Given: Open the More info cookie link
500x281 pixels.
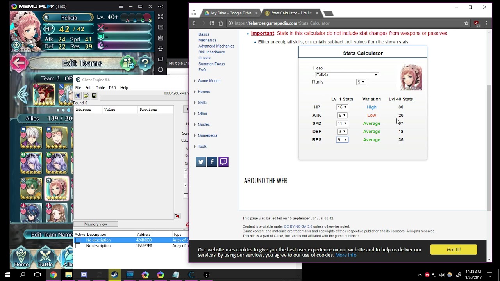Looking at the screenshot, I should click(346, 255).
